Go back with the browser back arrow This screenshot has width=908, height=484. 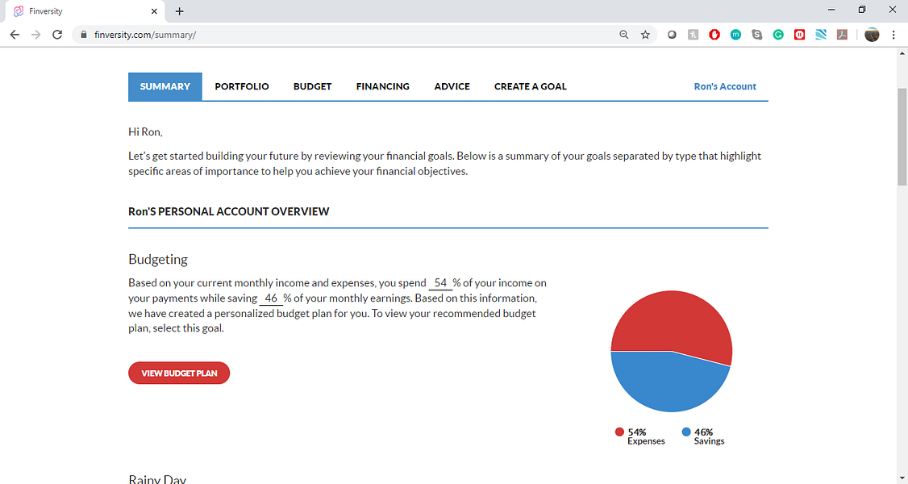pyautogui.click(x=15, y=35)
